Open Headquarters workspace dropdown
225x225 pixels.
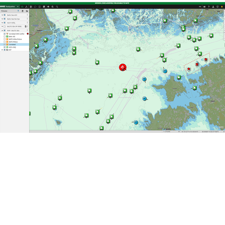18,6
